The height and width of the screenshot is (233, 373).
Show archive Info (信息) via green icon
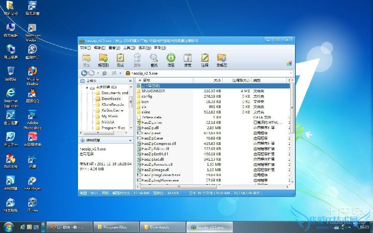171,58
